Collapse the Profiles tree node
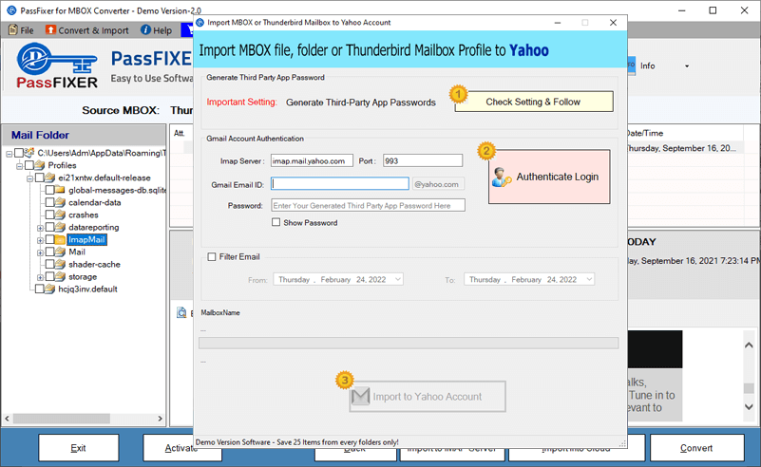 pos(19,166)
